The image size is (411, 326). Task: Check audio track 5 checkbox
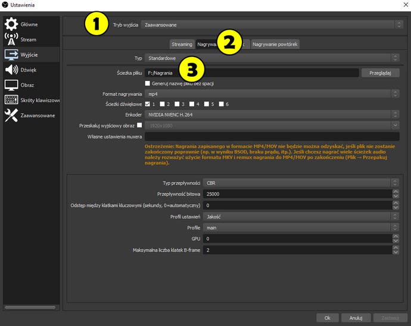207,104
